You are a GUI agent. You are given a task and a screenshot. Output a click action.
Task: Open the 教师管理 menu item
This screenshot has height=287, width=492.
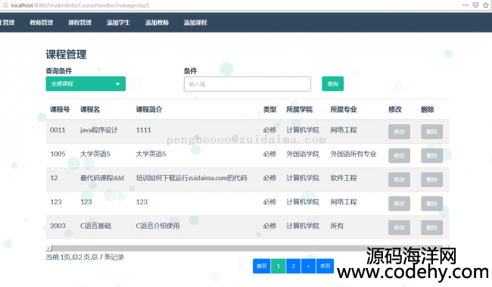tap(42, 23)
